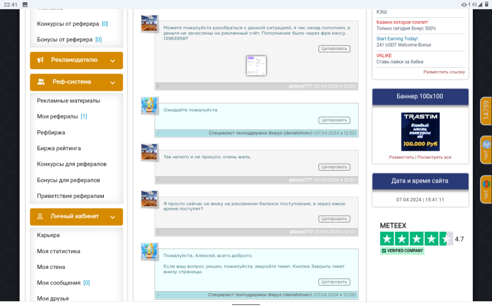Open Моя стена page
This screenshot has height=307, width=492.
[x=51, y=267]
